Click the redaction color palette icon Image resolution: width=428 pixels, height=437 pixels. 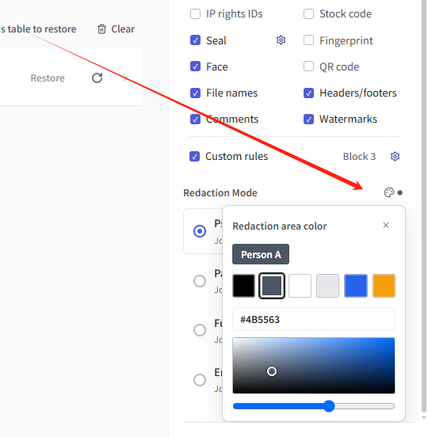pyautogui.click(x=389, y=192)
